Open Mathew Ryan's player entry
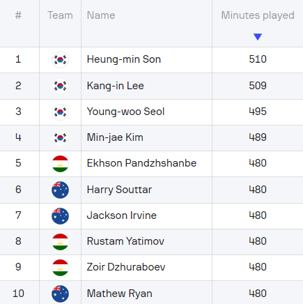The width and height of the screenshot is (303, 304). click(x=120, y=294)
